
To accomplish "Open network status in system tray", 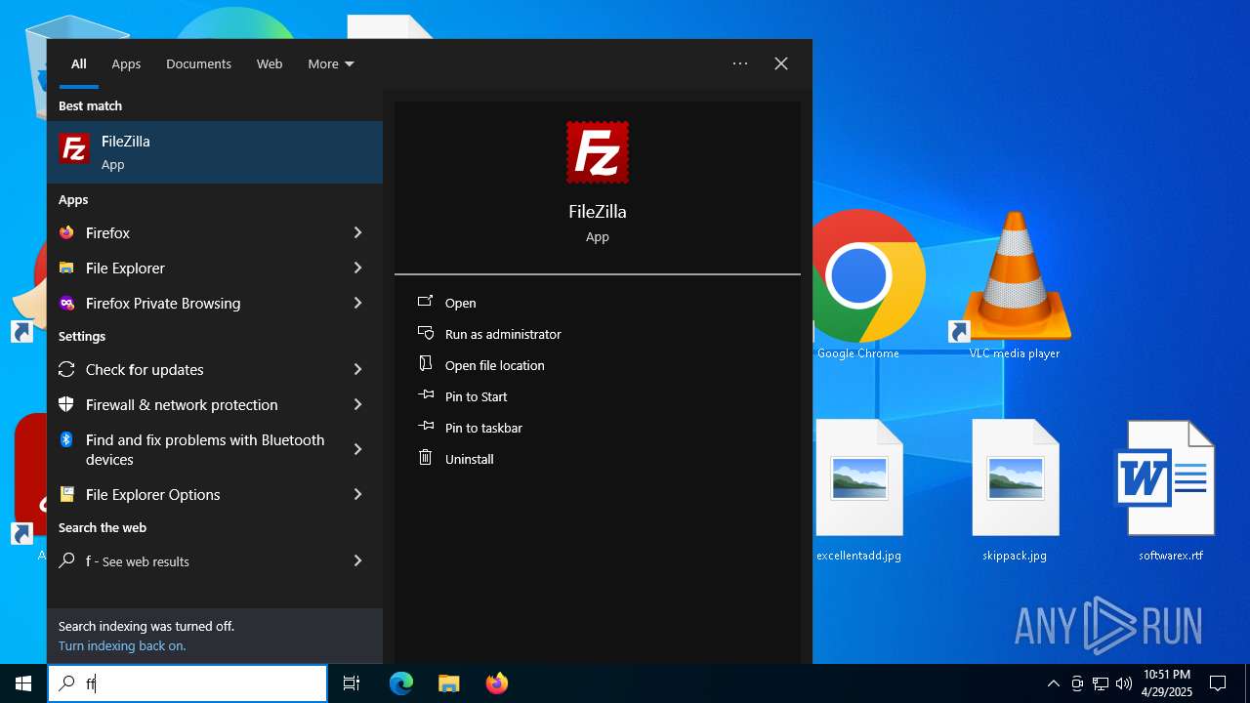I will 1101,683.
